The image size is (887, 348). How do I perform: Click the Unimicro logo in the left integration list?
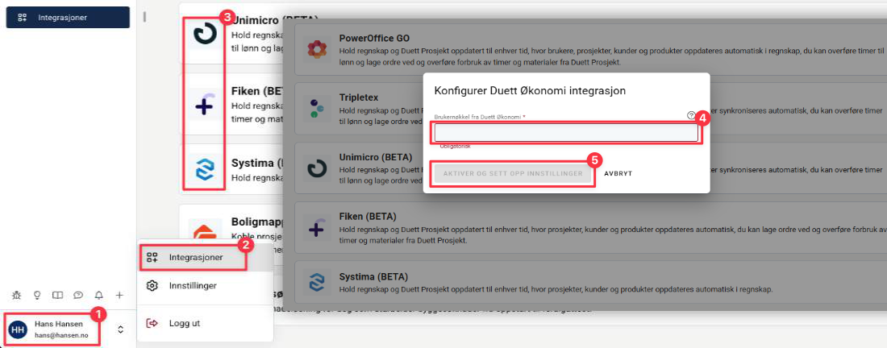click(x=205, y=35)
